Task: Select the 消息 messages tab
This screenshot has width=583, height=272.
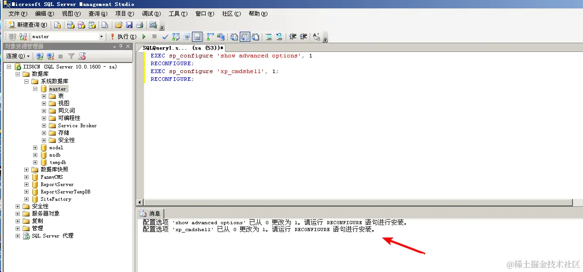Action: click(150, 213)
